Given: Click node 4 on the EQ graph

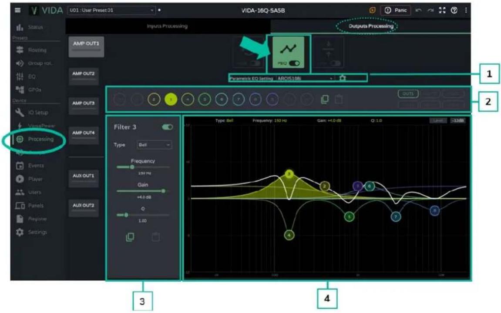Looking at the screenshot, I should (x=289, y=236).
